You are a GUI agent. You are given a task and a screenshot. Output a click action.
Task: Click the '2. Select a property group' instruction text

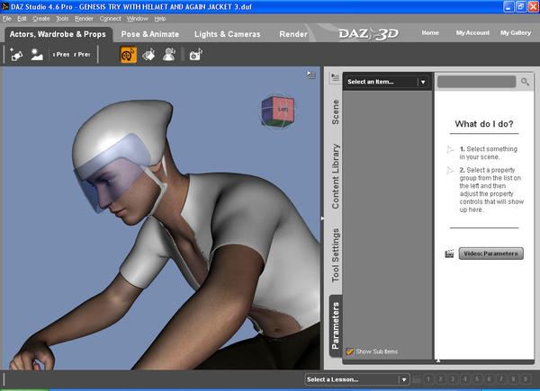[x=491, y=190]
